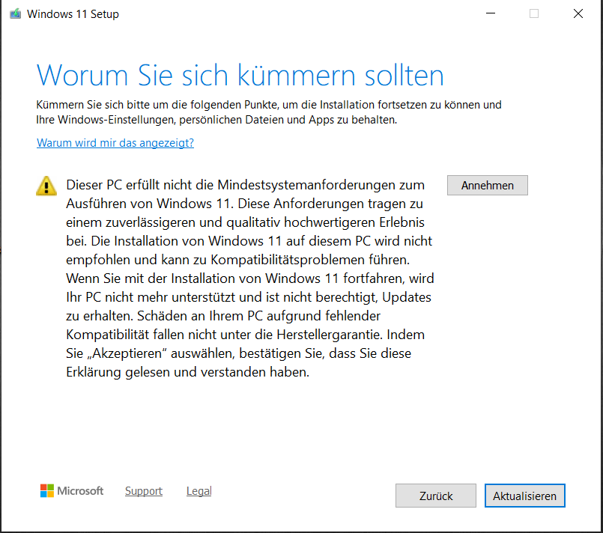The width and height of the screenshot is (603, 533).
Task: Open the Legal link
Action: (x=199, y=491)
